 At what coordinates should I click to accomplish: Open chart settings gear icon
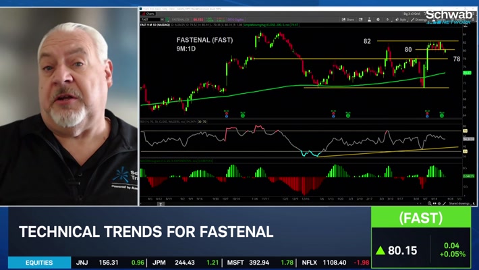click(378, 20)
